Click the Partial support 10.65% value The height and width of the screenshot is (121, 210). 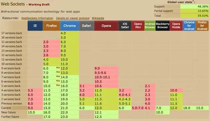click(x=194, y=11)
